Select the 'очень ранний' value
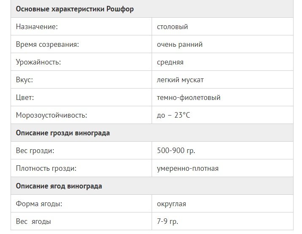Image resolution: width=302 pixels, height=234 pixels. [x=180, y=44]
